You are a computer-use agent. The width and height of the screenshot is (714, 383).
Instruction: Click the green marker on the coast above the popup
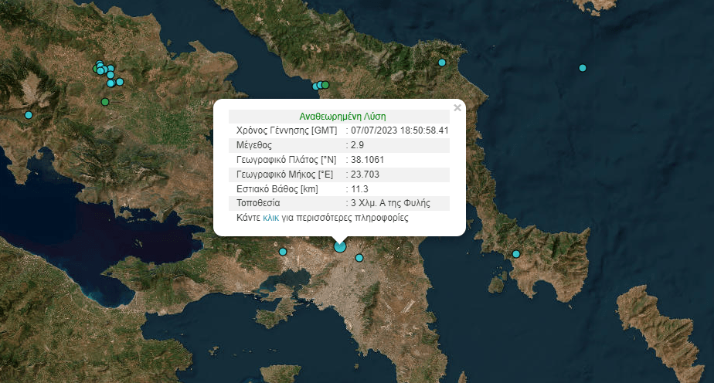click(x=325, y=84)
